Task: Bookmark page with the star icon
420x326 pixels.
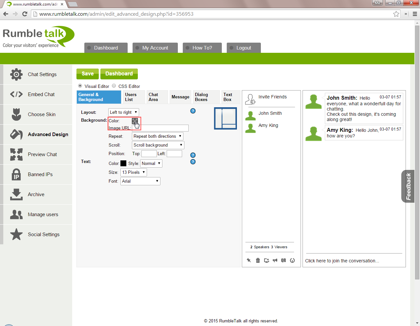Action: point(396,14)
